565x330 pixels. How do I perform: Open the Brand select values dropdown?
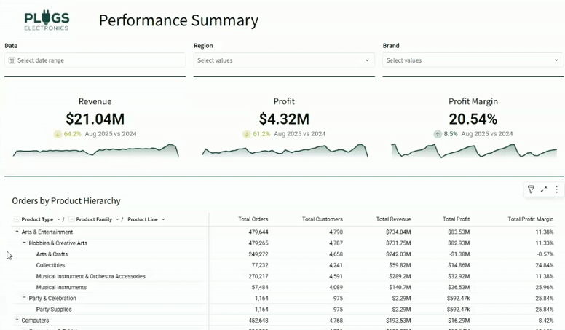click(x=473, y=60)
